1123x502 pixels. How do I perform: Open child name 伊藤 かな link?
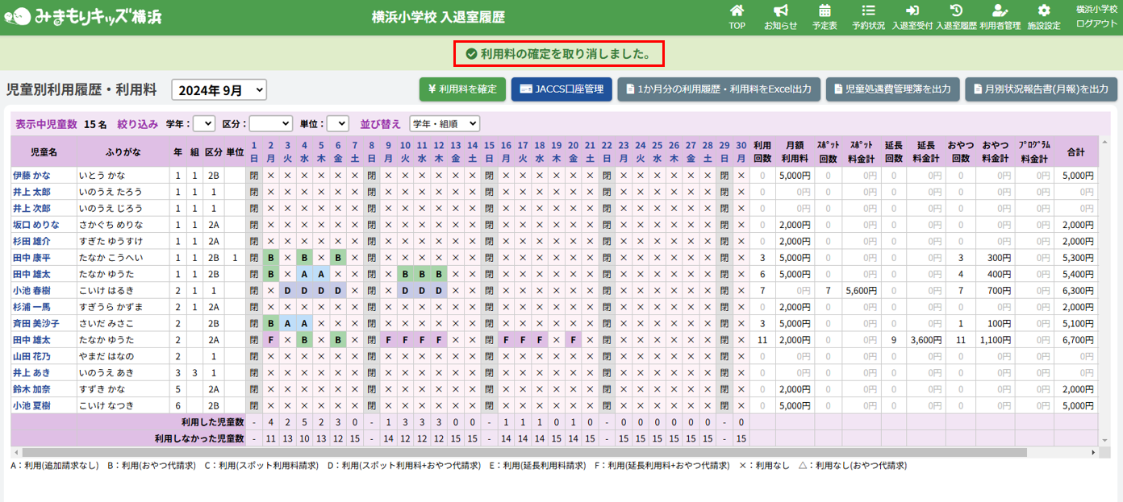(31, 175)
